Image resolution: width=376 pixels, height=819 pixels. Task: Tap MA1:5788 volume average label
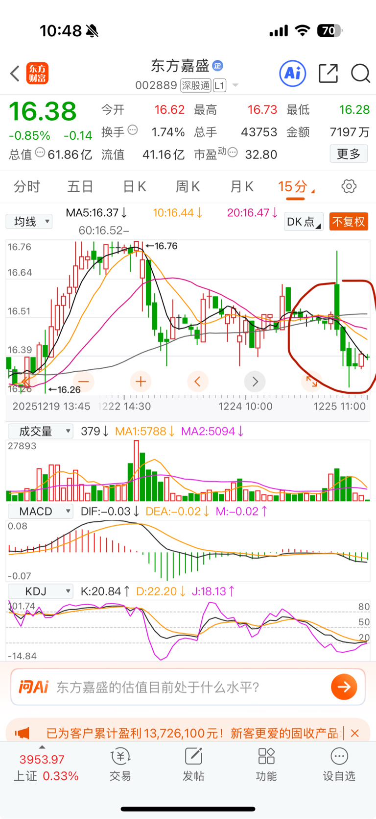pos(145,432)
